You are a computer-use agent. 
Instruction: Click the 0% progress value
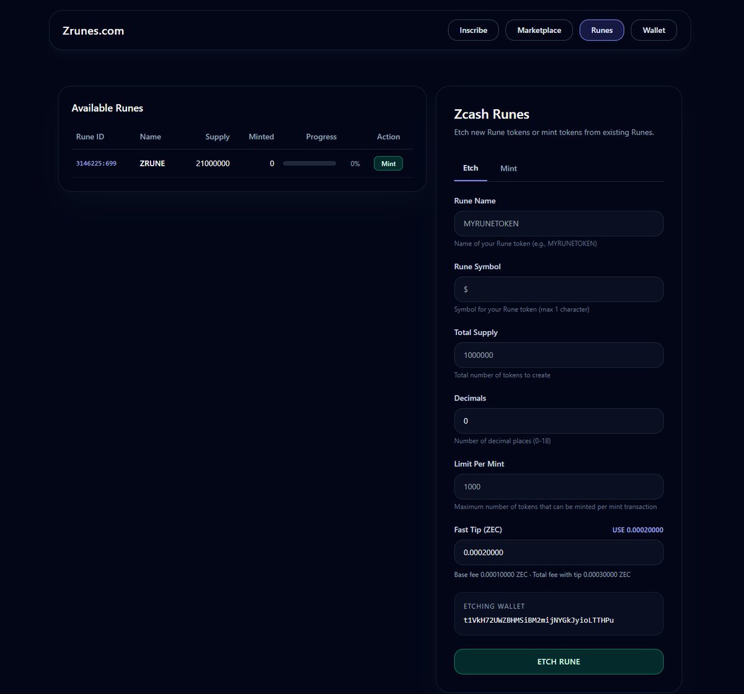pos(355,164)
